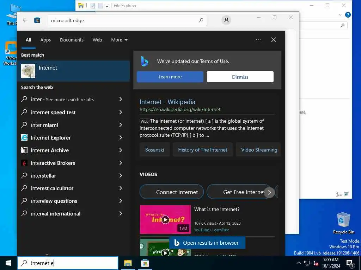Click the Video Streaming chip

258,150
